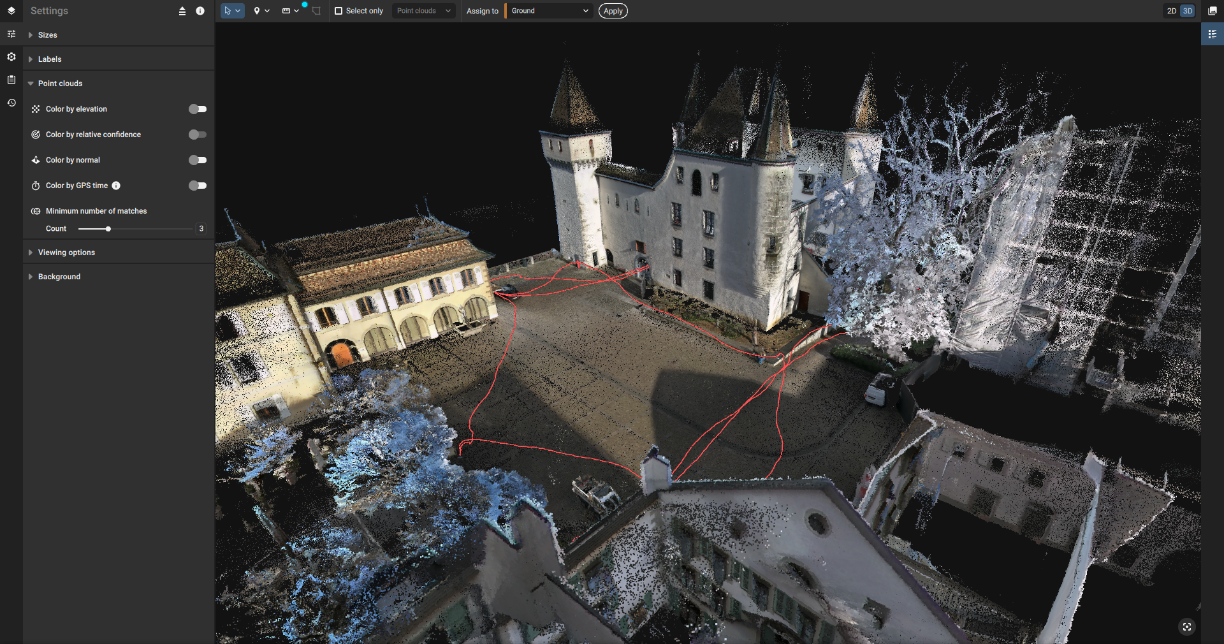Click the Apply button

pyautogui.click(x=612, y=11)
